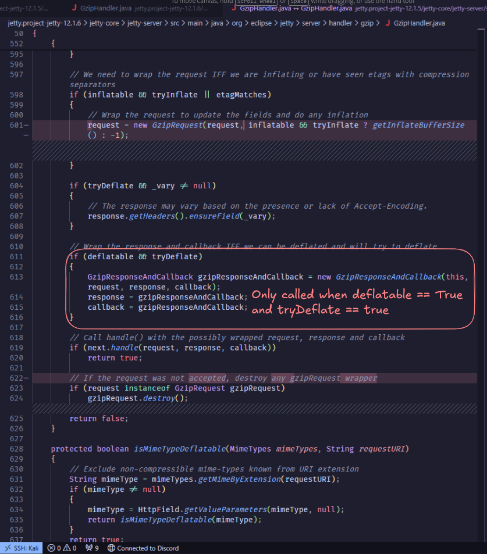Image resolution: width=487 pixels, height=554 pixels.
Task: Click the Connected to Discord status text
Action: [x=148, y=548]
